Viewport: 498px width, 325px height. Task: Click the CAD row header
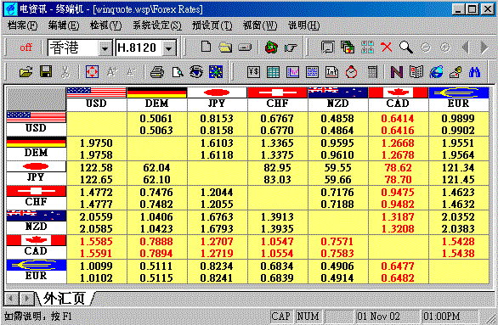click(x=37, y=247)
